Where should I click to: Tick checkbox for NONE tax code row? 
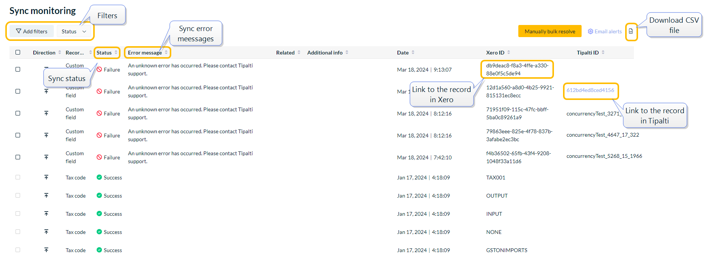18,232
